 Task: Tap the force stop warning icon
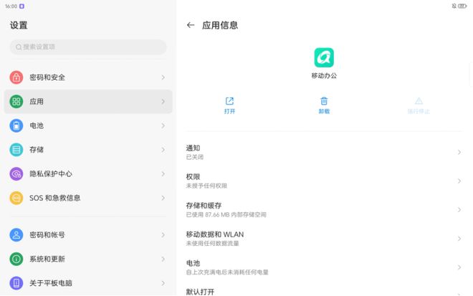pyautogui.click(x=419, y=101)
